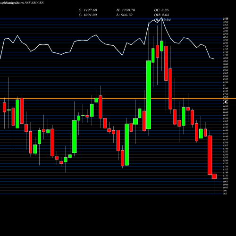The height and width of the screenshot is (236, 236).
Task: Click the 2265 price axis label
Action: (226, 37)
